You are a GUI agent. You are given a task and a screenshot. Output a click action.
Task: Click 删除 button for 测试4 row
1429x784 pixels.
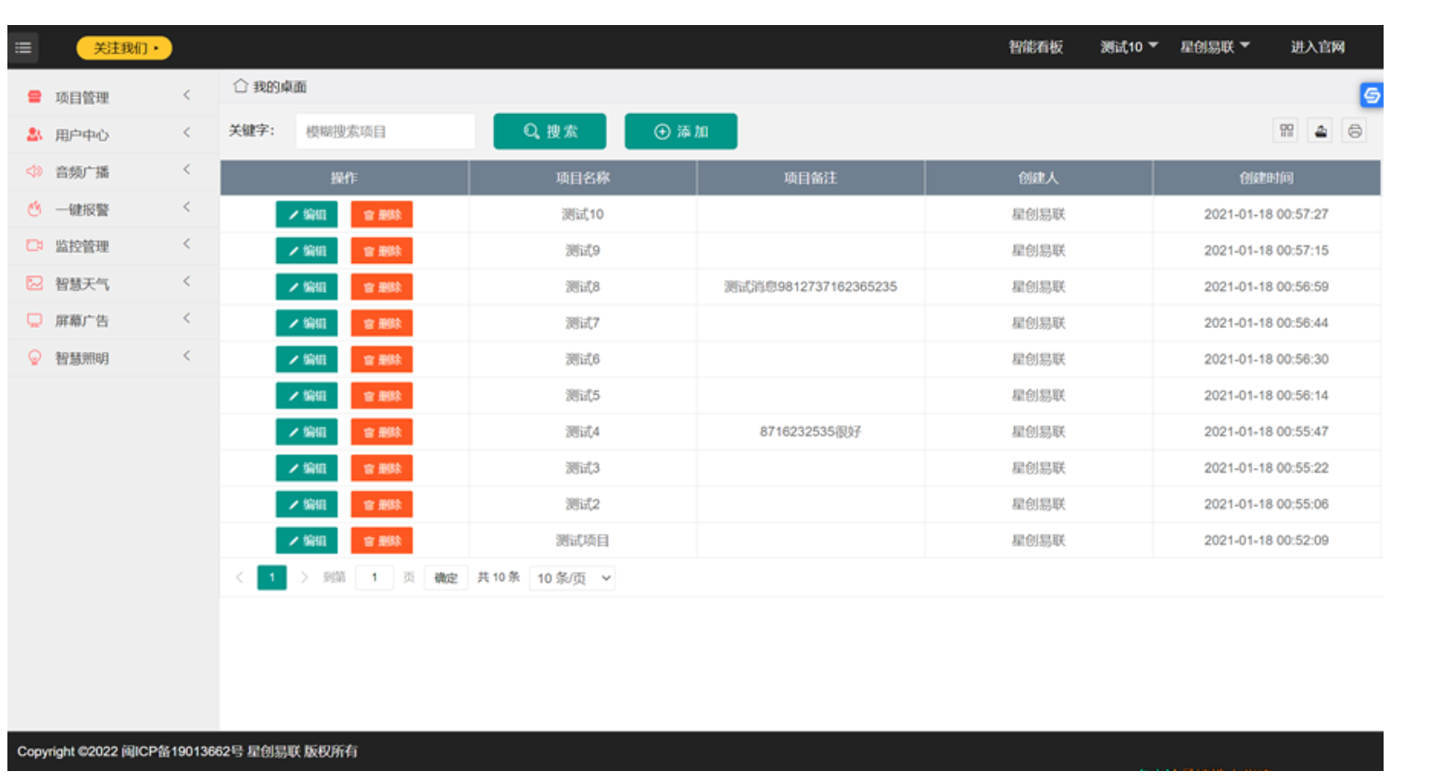(x=381, y=432)
